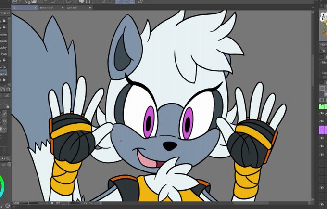The height and width of the screenshot is (209, 327).
Task: Click the New file icon in the command bar
Action: point(28,1)
